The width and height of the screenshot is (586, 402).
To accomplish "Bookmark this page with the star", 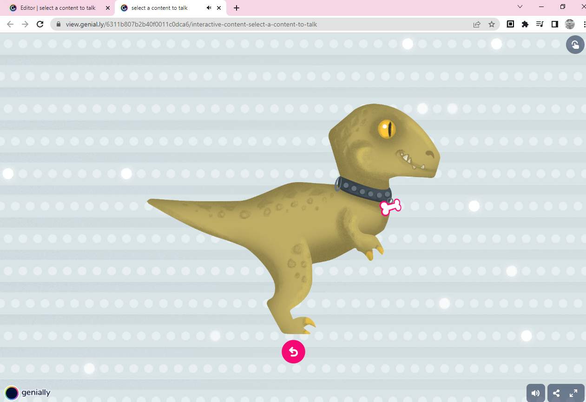I will pos(492,24).
